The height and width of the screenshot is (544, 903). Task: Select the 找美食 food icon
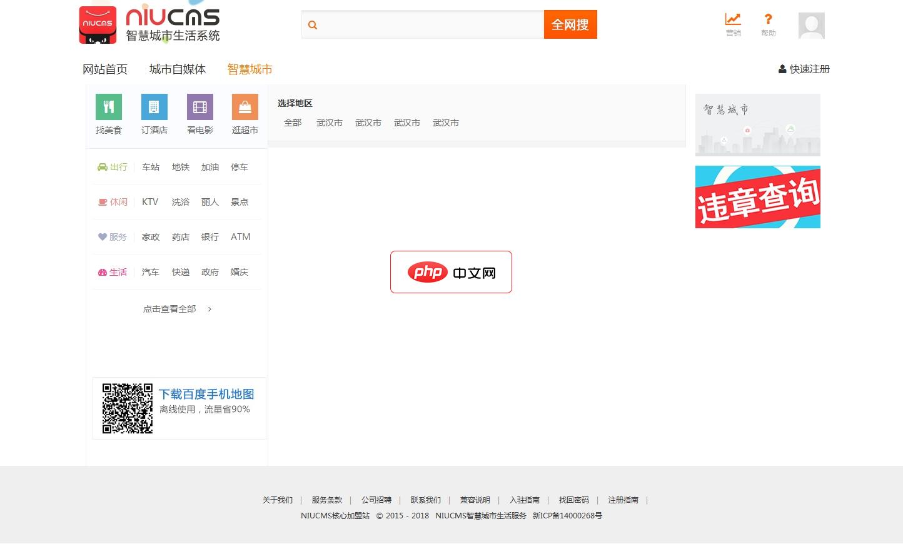tap(108, 106)
